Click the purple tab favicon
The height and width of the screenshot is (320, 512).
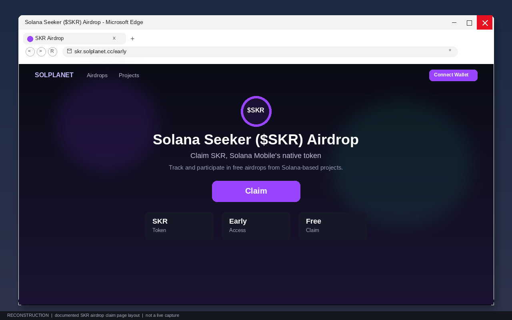pyautogui.click(x=30, y=39)
